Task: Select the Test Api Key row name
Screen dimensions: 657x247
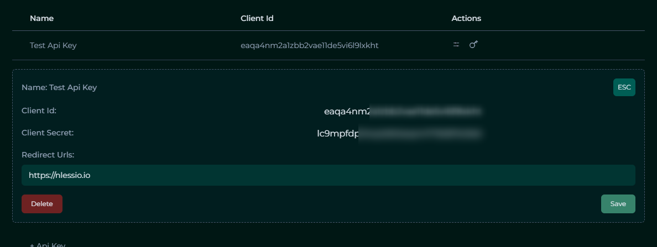Action: pos(53,45)
